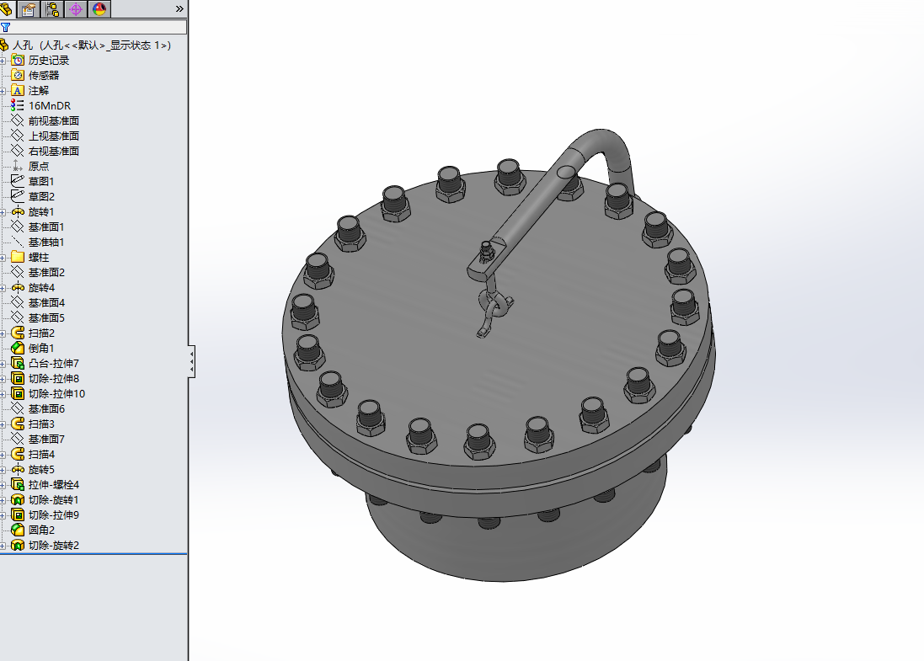Collapse the feature tree panel via splitter handle
This screenshot has width=924, height=661.
point(191,361)
